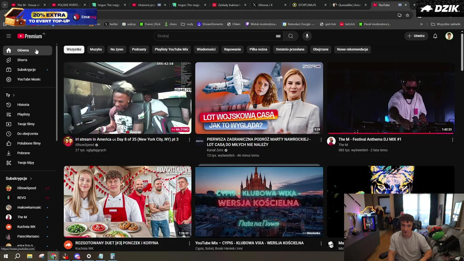Select the Nowe rekomendacje chip
This screenshot has height=261, width=464.
353,49
